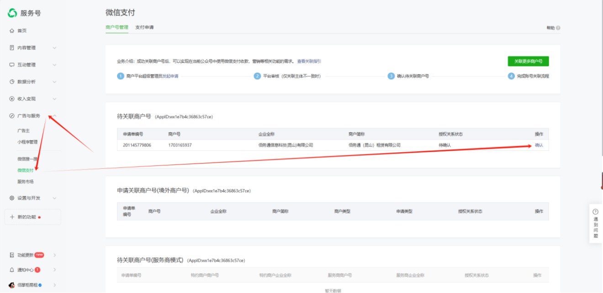Click company name 佰务通信息科技(昆山)有限公司
This screenshot has width=603, height=293.
click(x=286, y=145)
